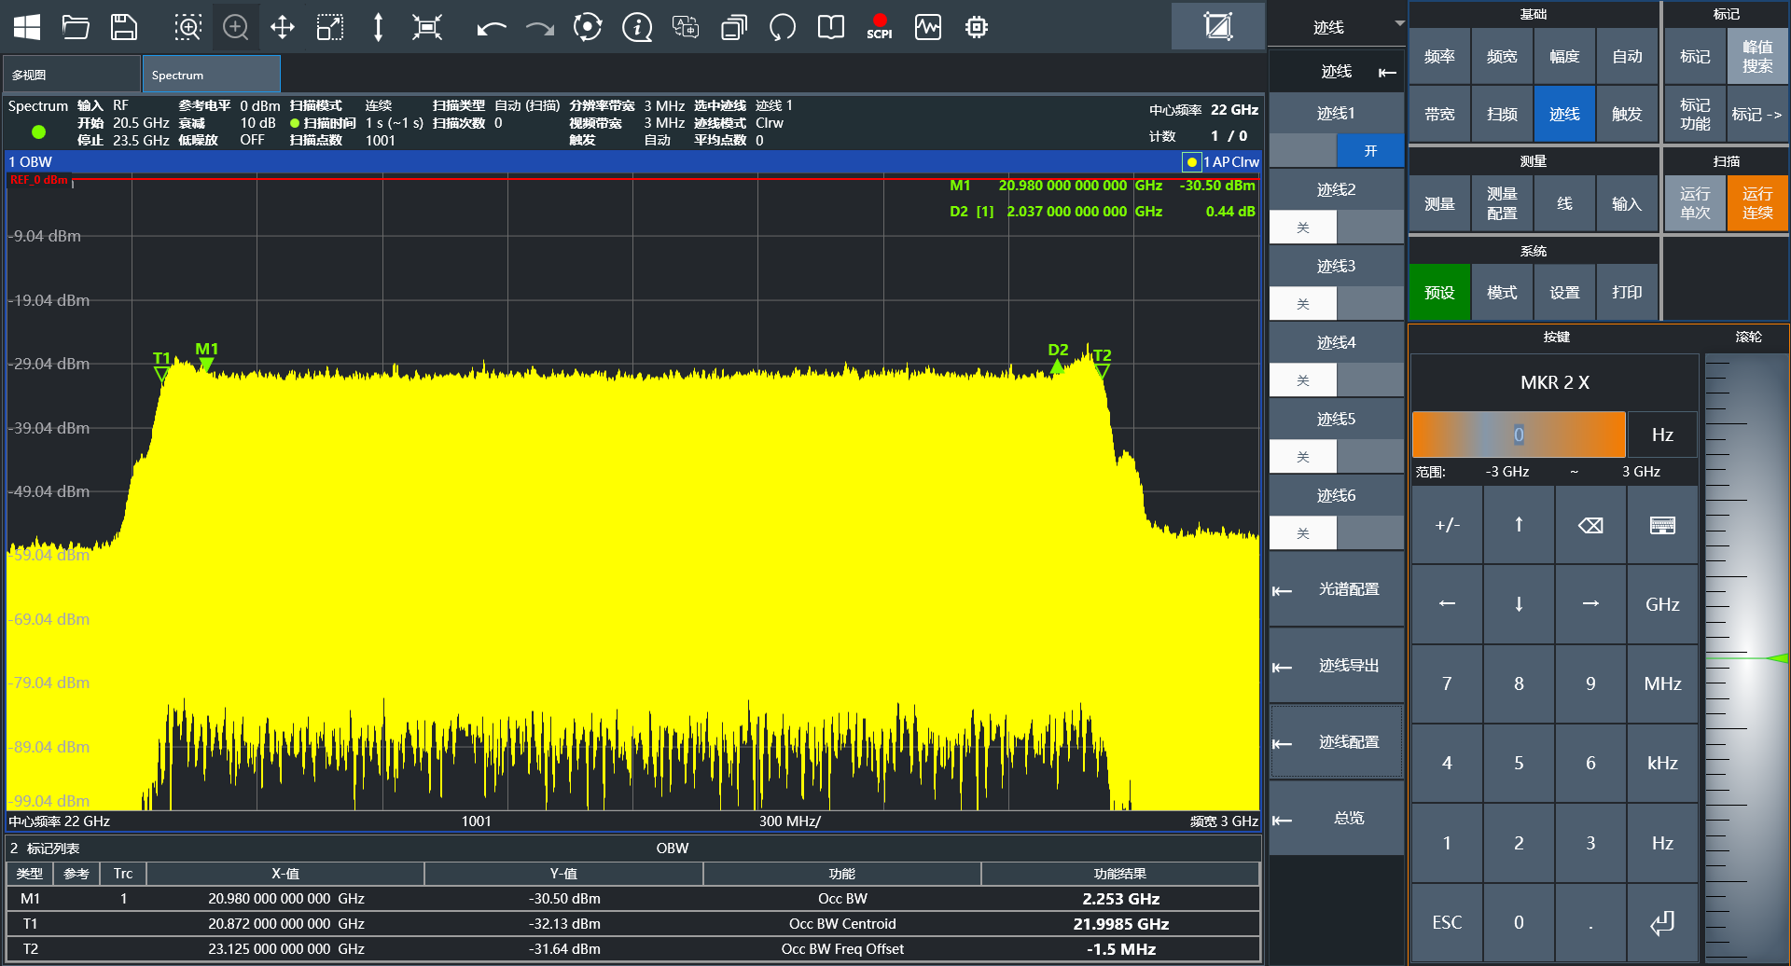
Task: Toggle 迹线4 switch currently 关
Action: coord(1336,379)
